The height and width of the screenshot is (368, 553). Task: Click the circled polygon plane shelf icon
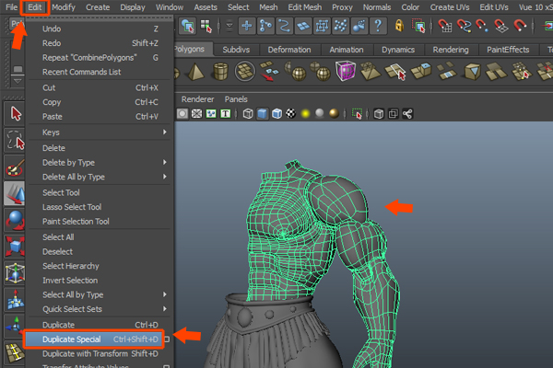tap(245, 72)
